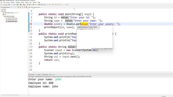Switch to the Problems tab

point(32,75)
